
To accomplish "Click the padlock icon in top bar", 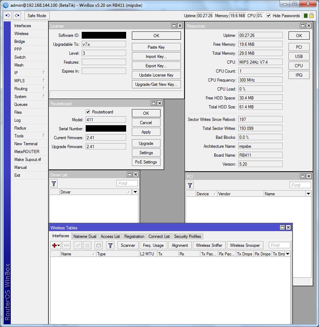I will [x=311, y=16].
